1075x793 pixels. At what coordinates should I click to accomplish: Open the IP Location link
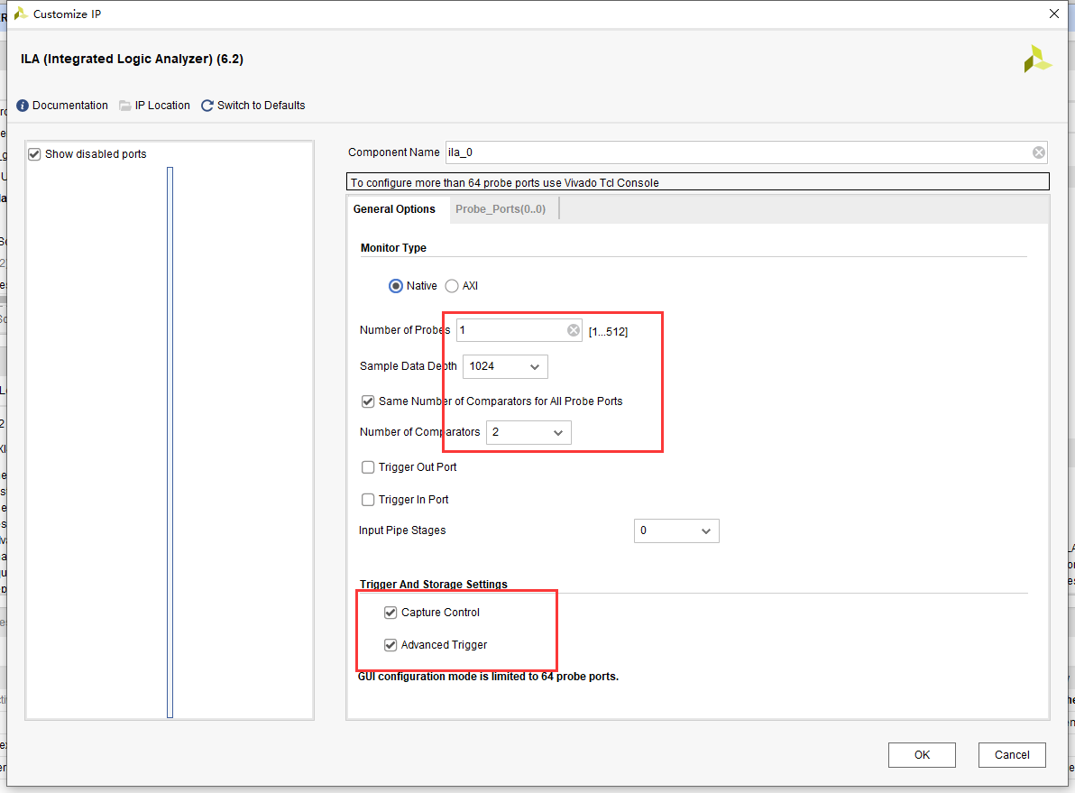[x=162, y=106]
